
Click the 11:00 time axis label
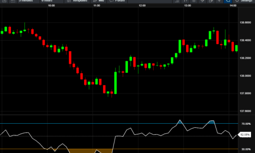[x=97, y=6]
